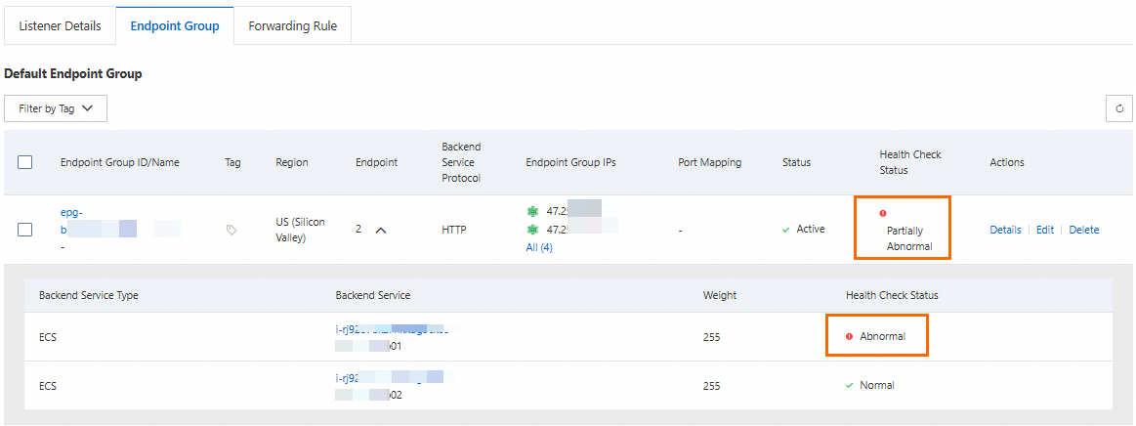Open the Forwarding Rule tab
The image size is (1136, 426).
[292, 26]
